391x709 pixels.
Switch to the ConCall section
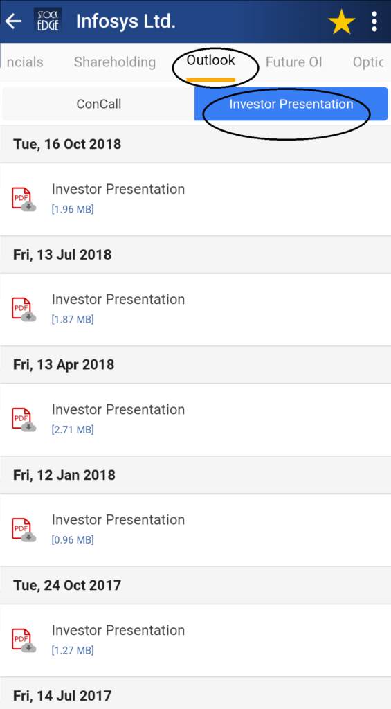(98, 104)
